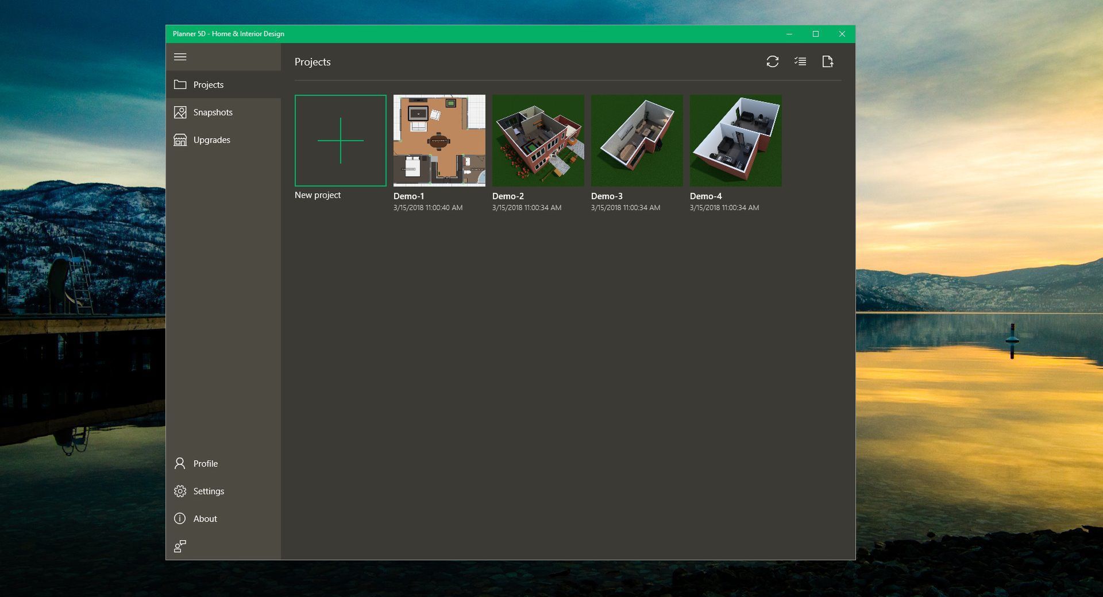Open Upgrades section label
Screen dimensions: 1103x597
pyautogui.click(x=211, y=140)
